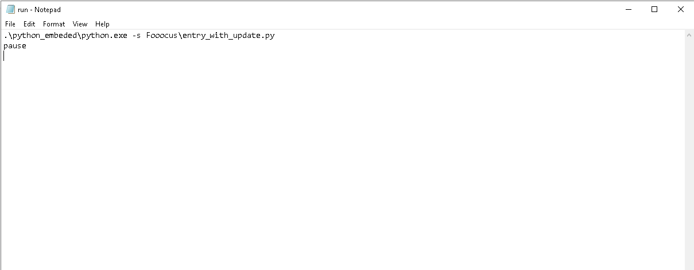Minimize the Notepad window
The height and width of the screenshot is (270, 694).
(x=627, y=9)
